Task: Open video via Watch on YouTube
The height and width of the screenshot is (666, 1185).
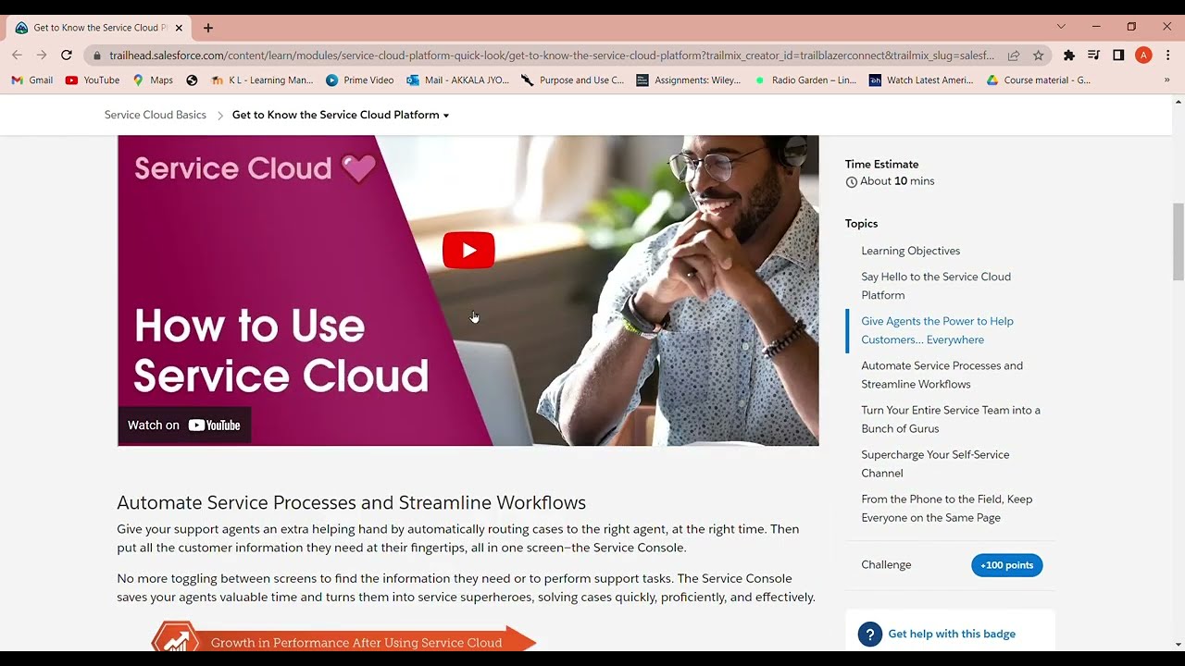Action: click(184, 425)
